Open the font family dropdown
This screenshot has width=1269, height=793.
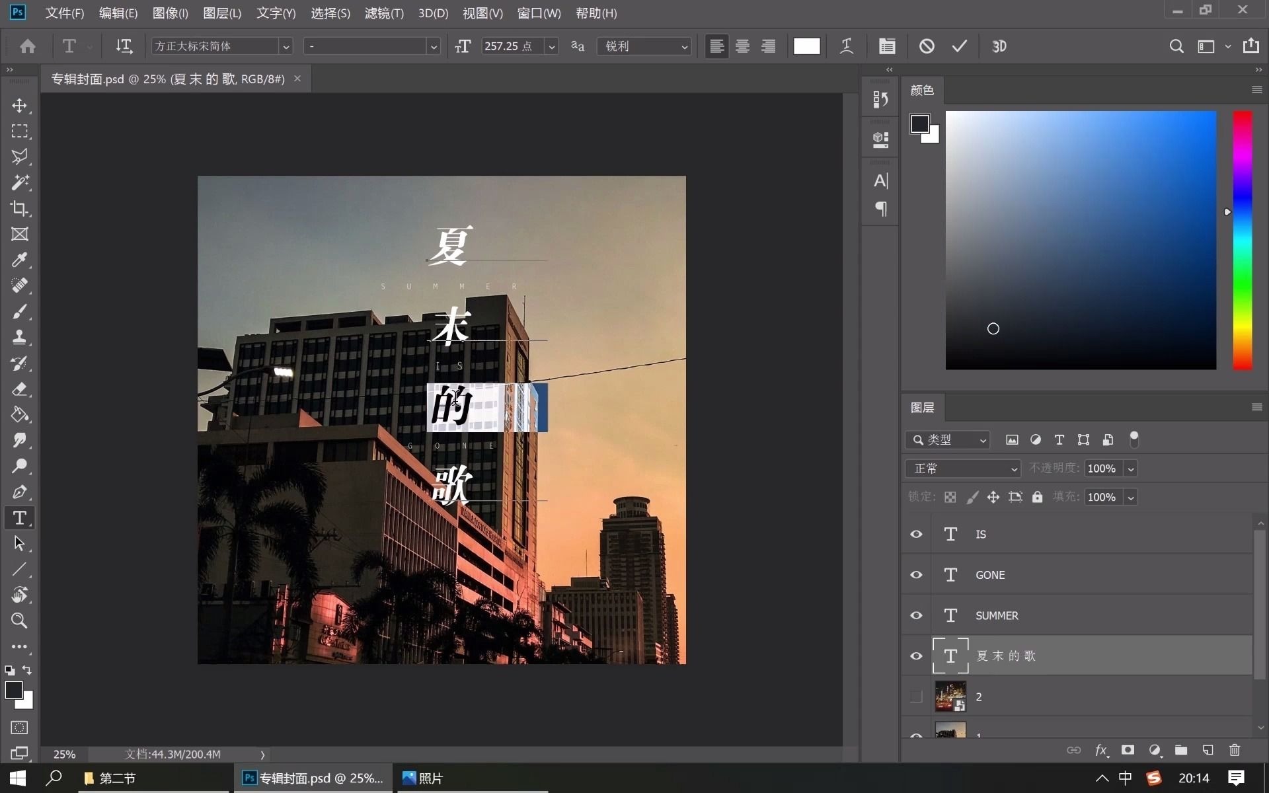pos(286,46)
